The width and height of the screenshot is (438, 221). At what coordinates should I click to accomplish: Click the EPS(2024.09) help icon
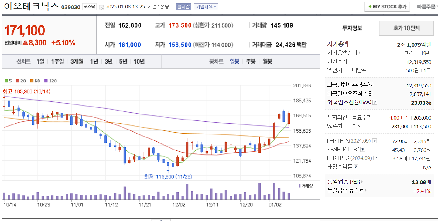[x=374, y=141]
